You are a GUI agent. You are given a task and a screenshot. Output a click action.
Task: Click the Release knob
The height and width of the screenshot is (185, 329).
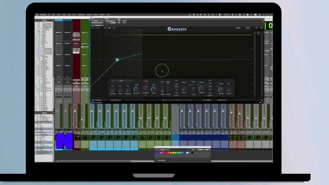coord(201,89)
